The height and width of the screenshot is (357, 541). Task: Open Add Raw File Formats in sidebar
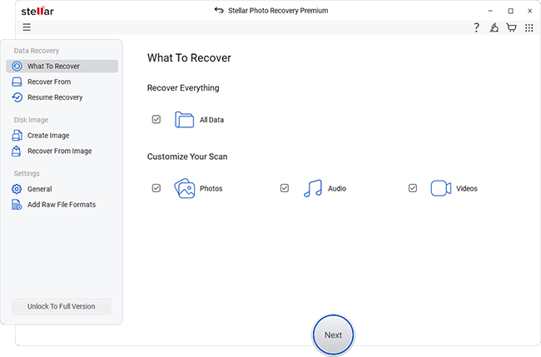click(62, 205)
